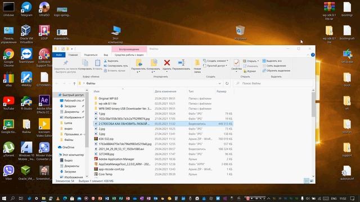Click Новая папка (New folder) icon
The image size is (360, 202).
tap(197, 62)
